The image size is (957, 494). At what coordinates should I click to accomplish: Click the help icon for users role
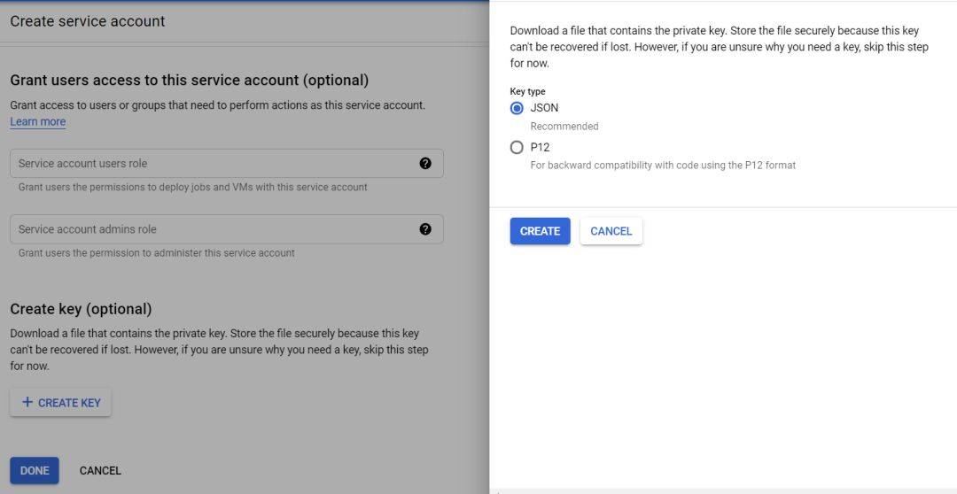(425, 163)
